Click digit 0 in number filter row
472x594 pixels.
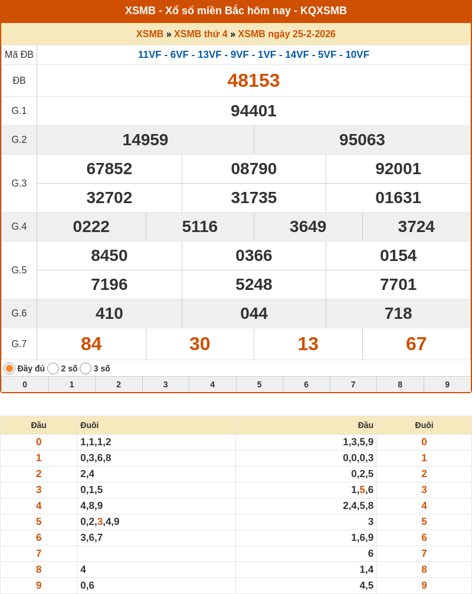[25, 384]
